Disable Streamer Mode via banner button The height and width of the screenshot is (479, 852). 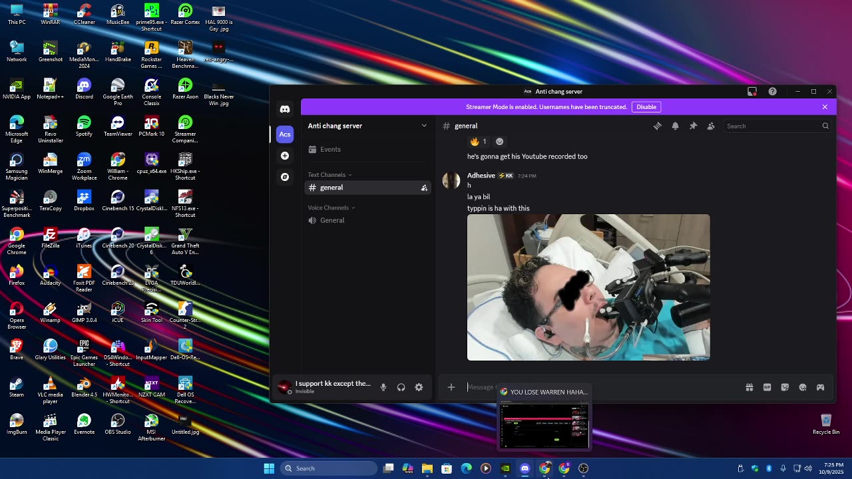tap(646, 107)
